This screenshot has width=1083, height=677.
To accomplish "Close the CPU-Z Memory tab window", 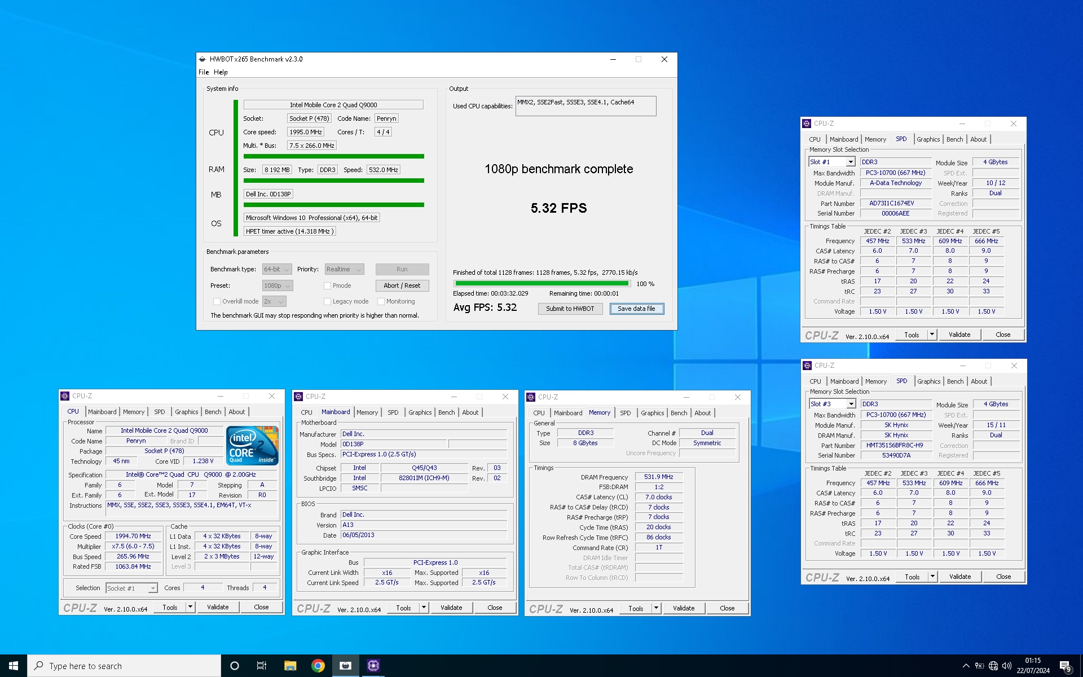I will click(738, 397).
